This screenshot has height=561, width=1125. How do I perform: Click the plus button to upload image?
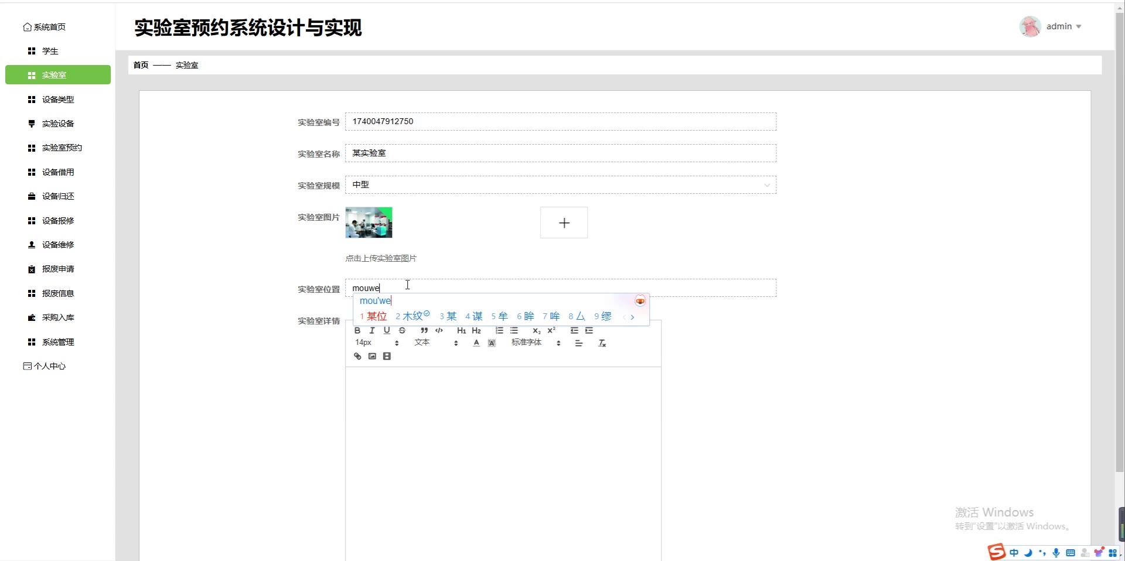click(x=564, y=223)
